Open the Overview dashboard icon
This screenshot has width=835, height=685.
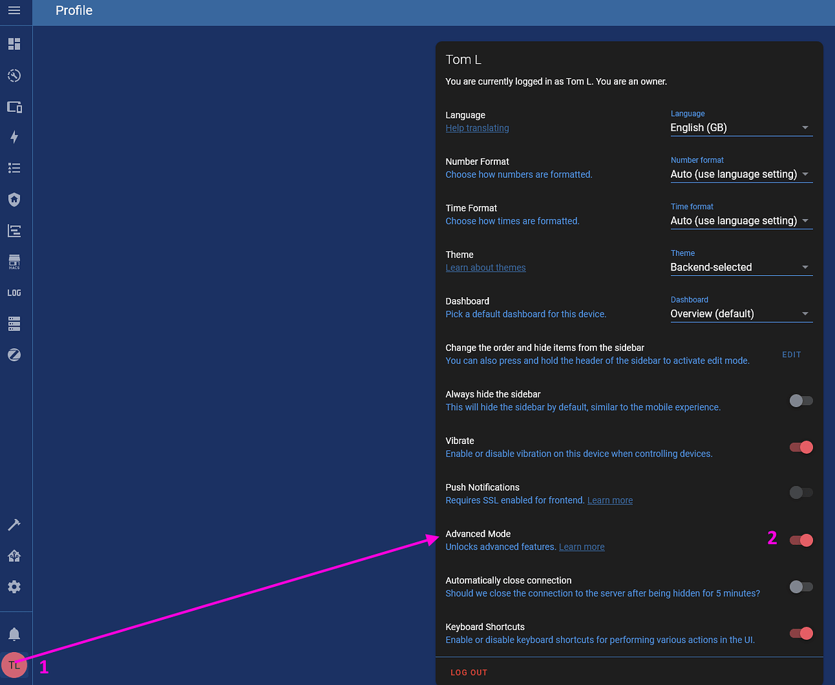(x=14, y=44)
